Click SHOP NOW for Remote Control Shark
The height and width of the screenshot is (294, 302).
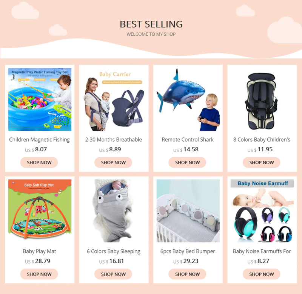pos(187,163)
